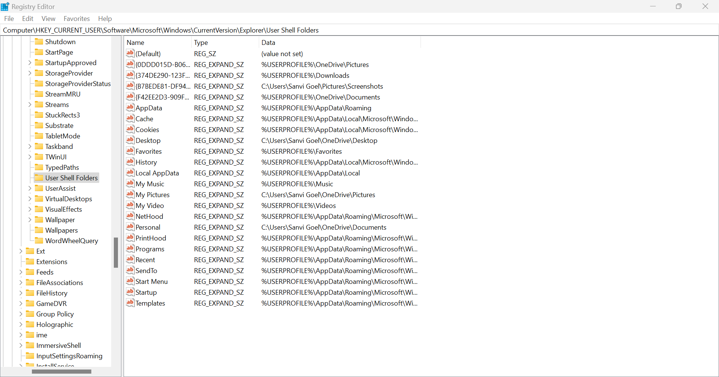This screenshot has width=719, height=377.
Task: Open the Edit menu
Action: (28, 18)
